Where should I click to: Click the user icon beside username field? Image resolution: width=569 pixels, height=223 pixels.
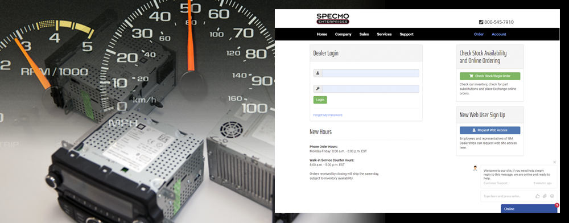pyautogui.click(x=318, y=73)
